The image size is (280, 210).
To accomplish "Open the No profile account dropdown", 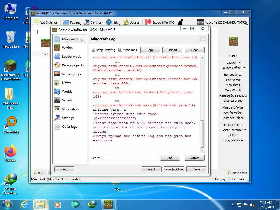I will pyautogui.click(x=222, y=22).
